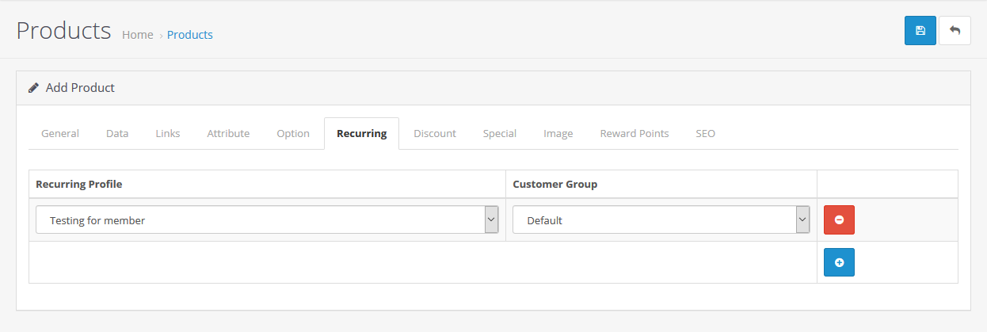The height and width of the screenshot is (332, 987).
Task: Open the Customer Group dropdown showing Default
Action: 661,219
